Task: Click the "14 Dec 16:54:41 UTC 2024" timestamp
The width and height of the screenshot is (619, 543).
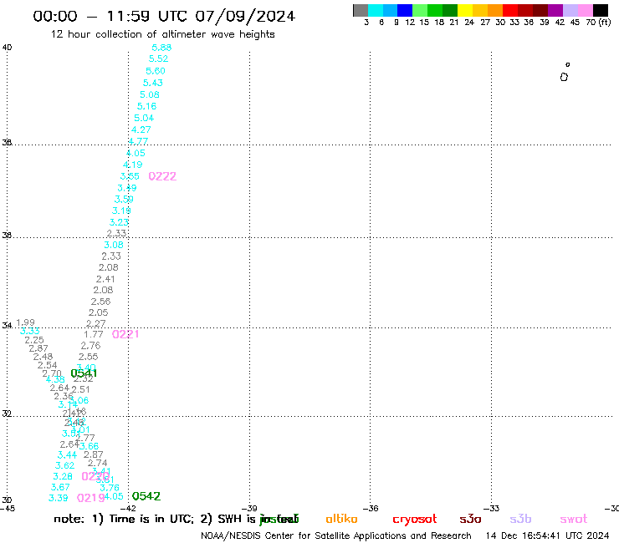Action: pyautogui.click(x=548, y=535)
